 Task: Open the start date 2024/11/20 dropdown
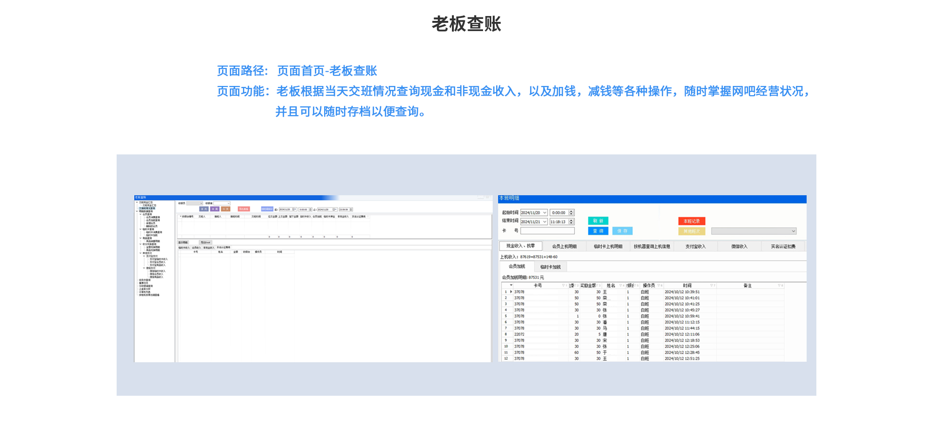click(545, 213)
